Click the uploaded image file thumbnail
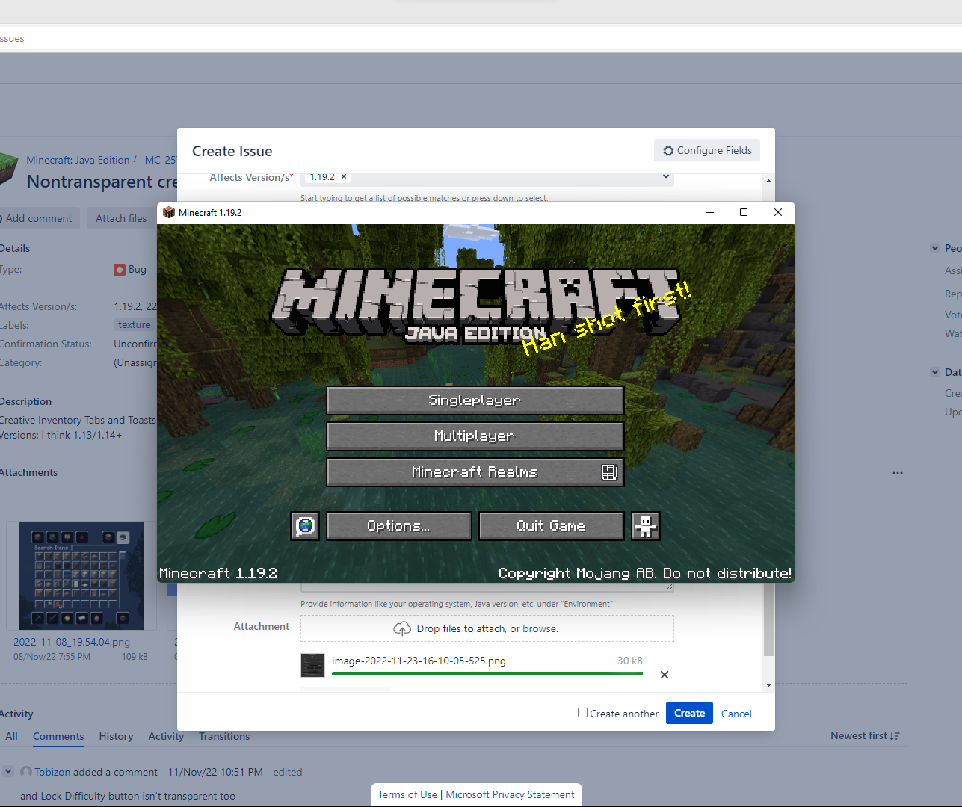 312,665
